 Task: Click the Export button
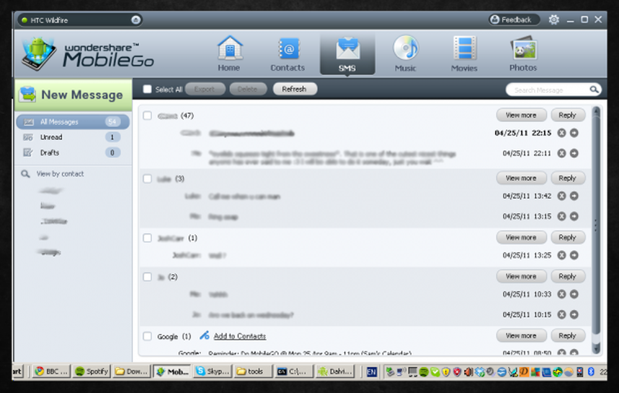point(204,89)
